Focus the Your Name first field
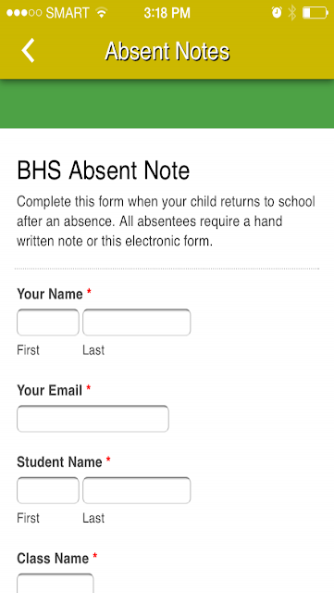 point(48,322)
